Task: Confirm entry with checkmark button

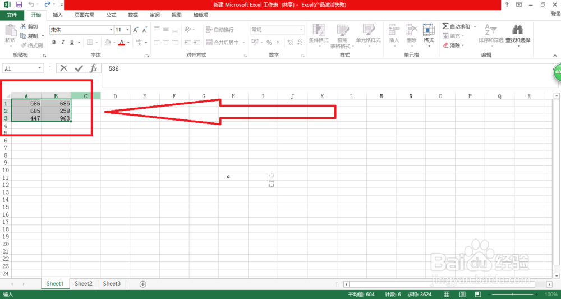Action: point(79,68)
